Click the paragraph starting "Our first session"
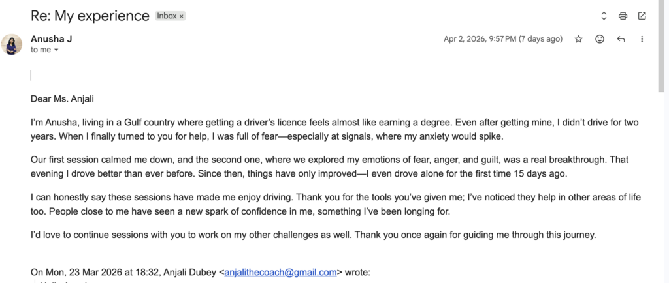The width and height of the screenshot is (669, 283). tap(261, 166)
